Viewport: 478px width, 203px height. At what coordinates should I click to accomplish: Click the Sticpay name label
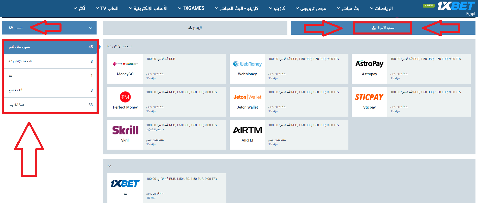pyautogui.click(x=369, y=107)
